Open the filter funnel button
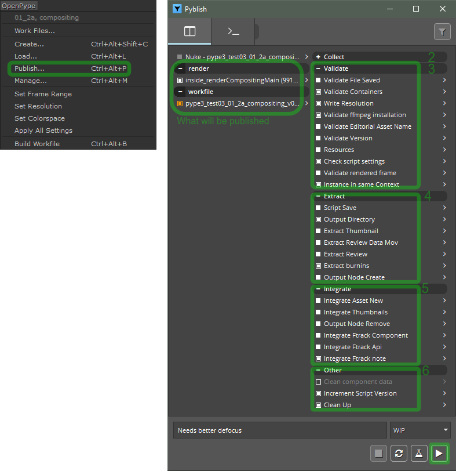456x471 pixels. [442, 31]
